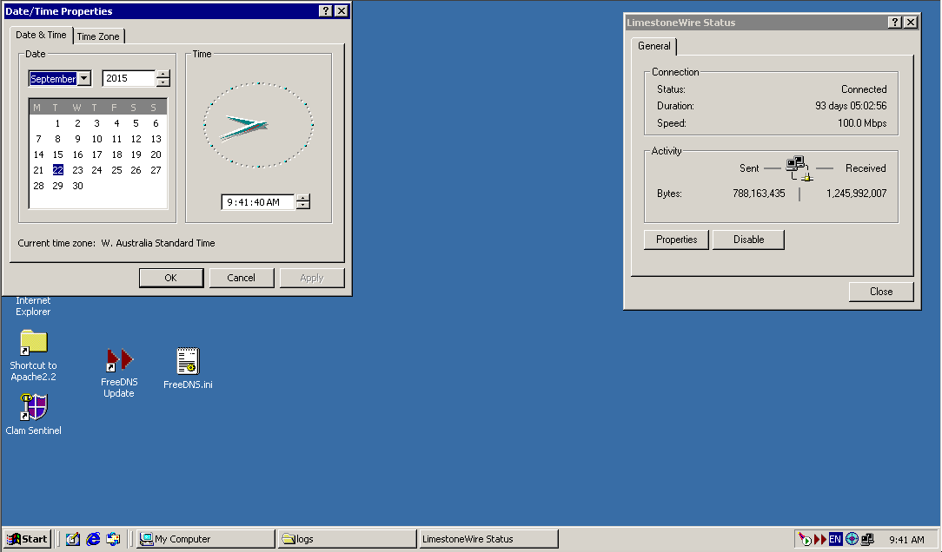Click the round blue tray icon

pos(852,539)
